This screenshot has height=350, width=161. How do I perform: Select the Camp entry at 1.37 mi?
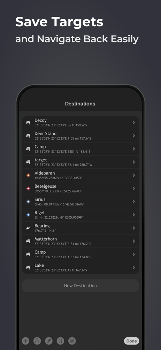[x=80, y=254]
